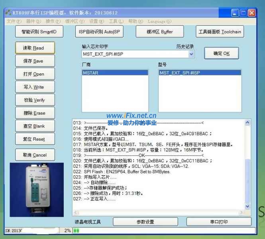Click the 读取 Read button
Image resolution: width=265 pixels, height=239 pixels.
(x=35, y=48)
